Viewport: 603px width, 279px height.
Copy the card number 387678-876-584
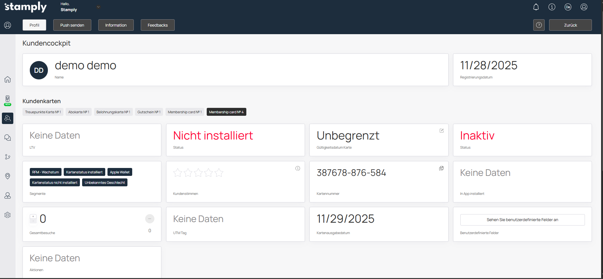click(x=441, y=168)
